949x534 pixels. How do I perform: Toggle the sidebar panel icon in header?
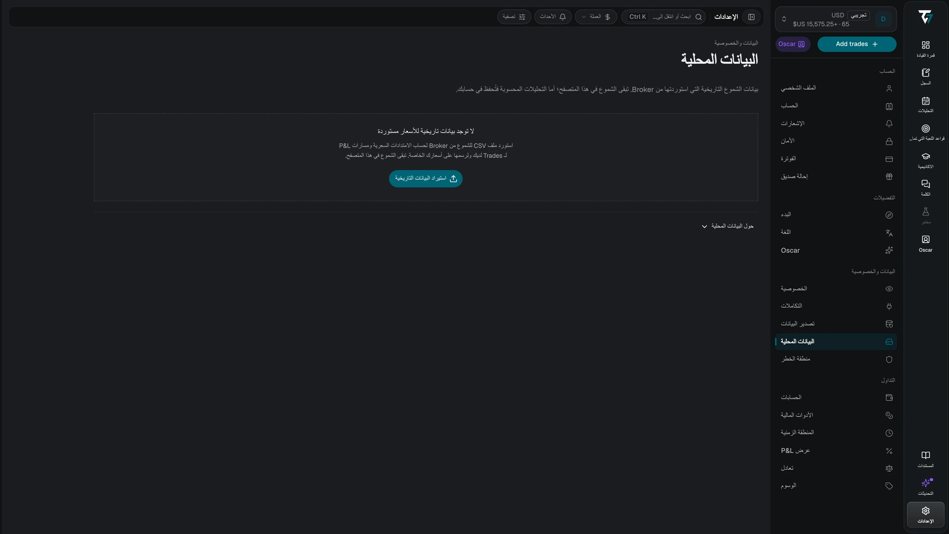point(751,17)
